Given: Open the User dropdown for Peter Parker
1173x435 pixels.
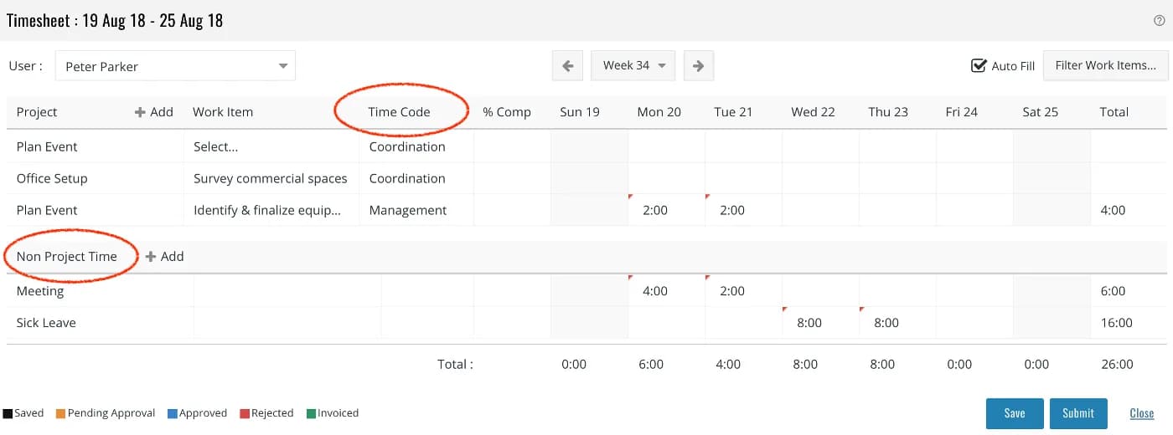Looking at the screenshot, I should pyautogui.click(x=175, y=66).
